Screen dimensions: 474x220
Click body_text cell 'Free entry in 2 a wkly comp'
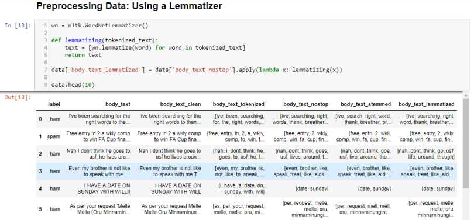coord(98,136)
